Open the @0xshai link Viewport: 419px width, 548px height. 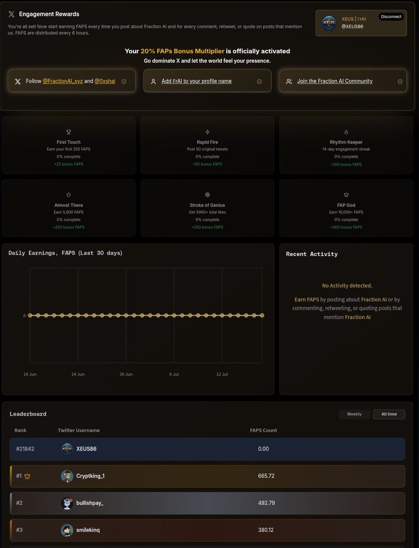(x=105, y=81)
